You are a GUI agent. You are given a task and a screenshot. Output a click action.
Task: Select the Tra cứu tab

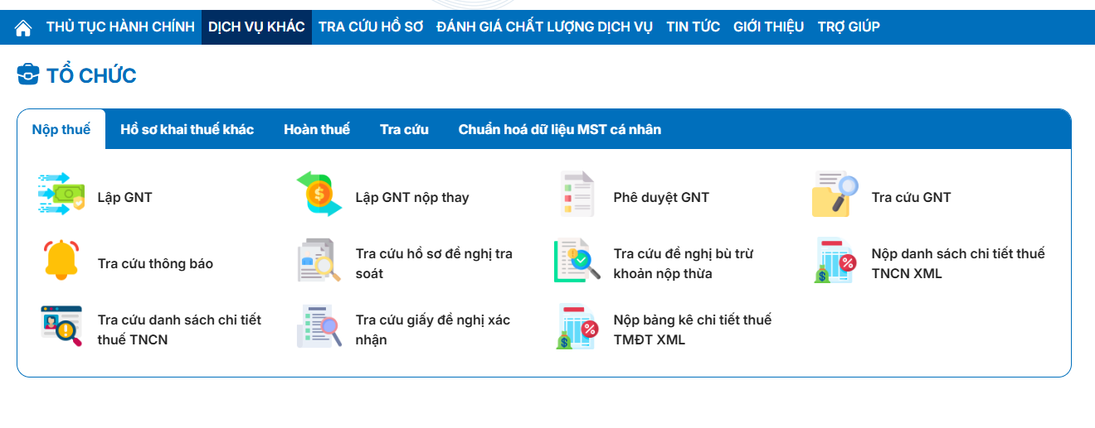pyautogui.click(x=404, y=129)
